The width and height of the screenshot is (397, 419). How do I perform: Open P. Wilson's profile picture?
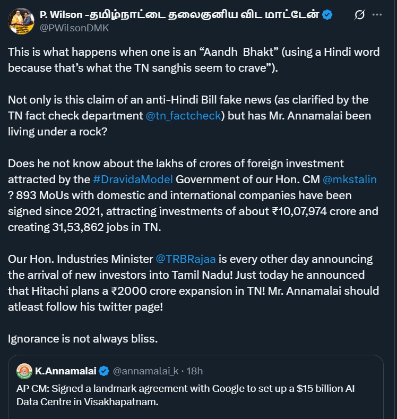pyautogui.click(x=22, y=21)
